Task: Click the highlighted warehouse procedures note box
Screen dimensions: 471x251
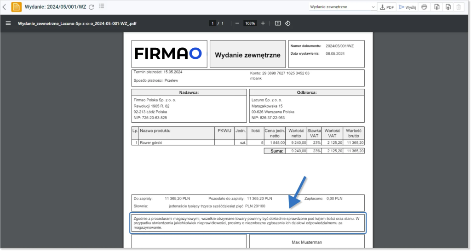Action: tap(248, 223)
